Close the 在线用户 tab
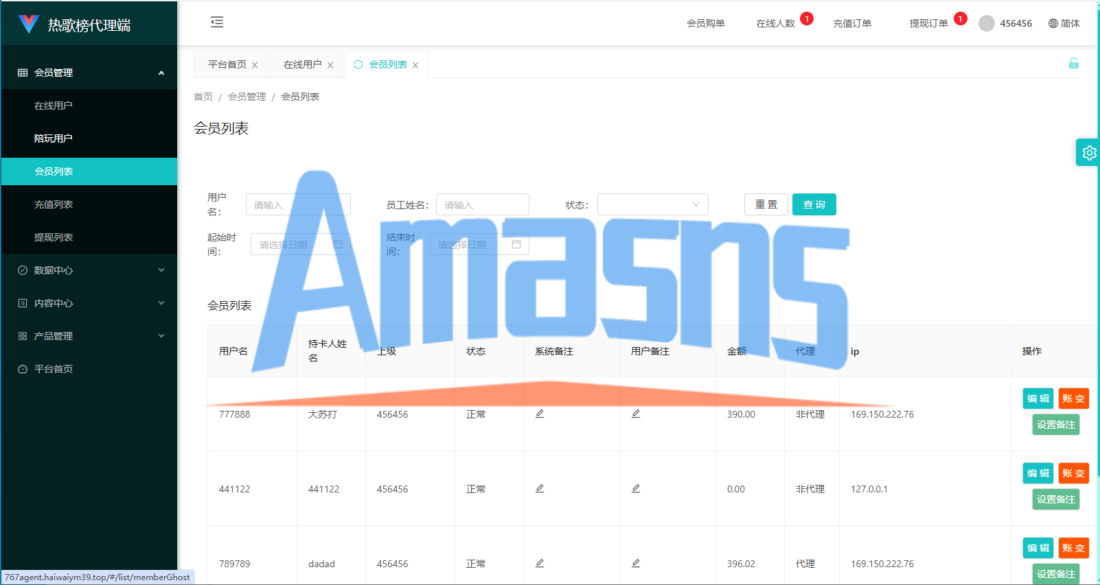The height and width of the screenshot is (585, 1100). click(x=330, y=65)
